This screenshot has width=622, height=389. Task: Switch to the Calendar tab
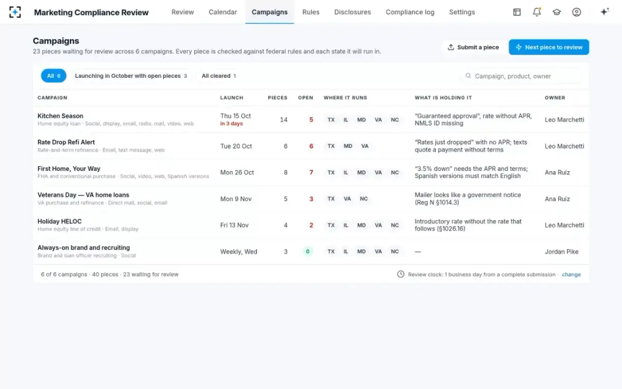click(x=223, y=12)
